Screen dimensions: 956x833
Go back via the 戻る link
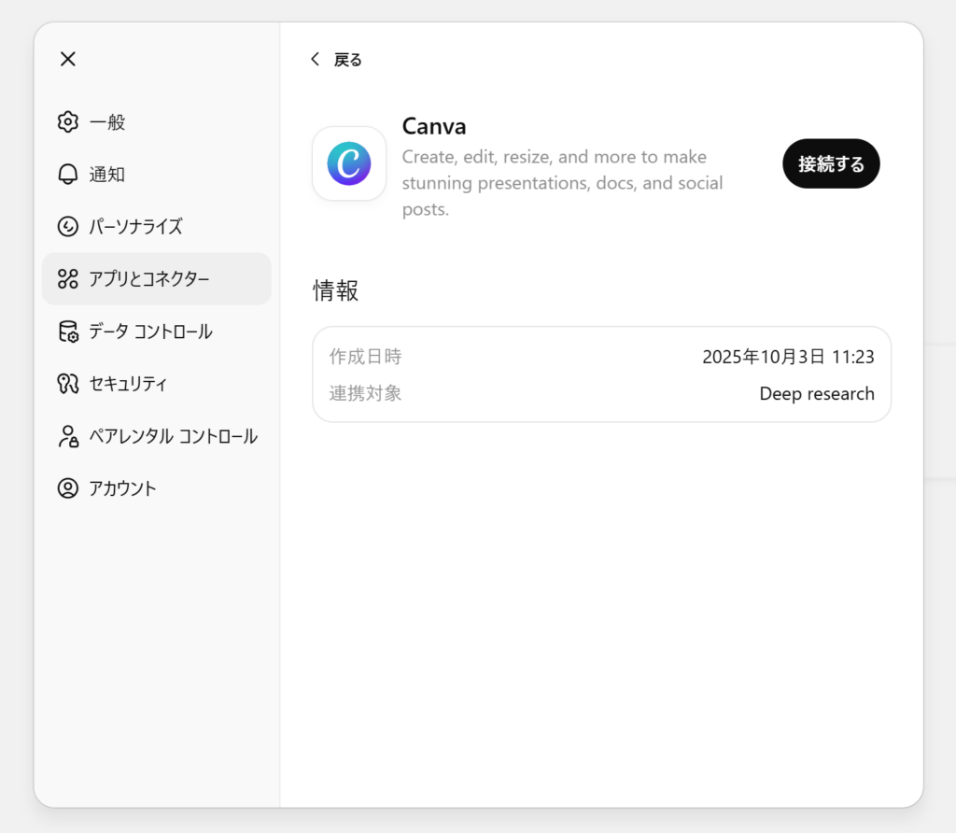tap(348, 60)
